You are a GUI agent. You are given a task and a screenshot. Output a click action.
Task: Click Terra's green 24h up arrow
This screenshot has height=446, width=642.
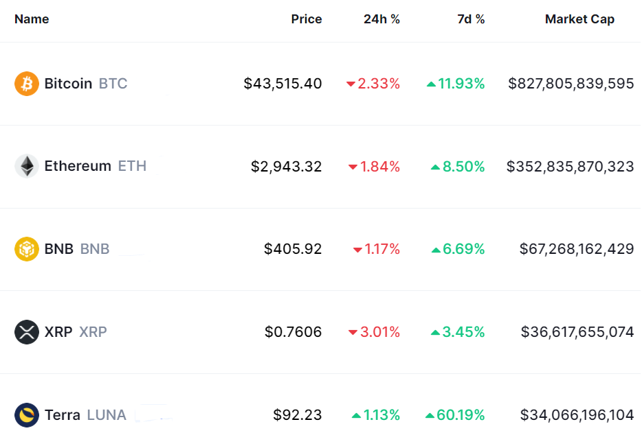click(x=356, y=415)
